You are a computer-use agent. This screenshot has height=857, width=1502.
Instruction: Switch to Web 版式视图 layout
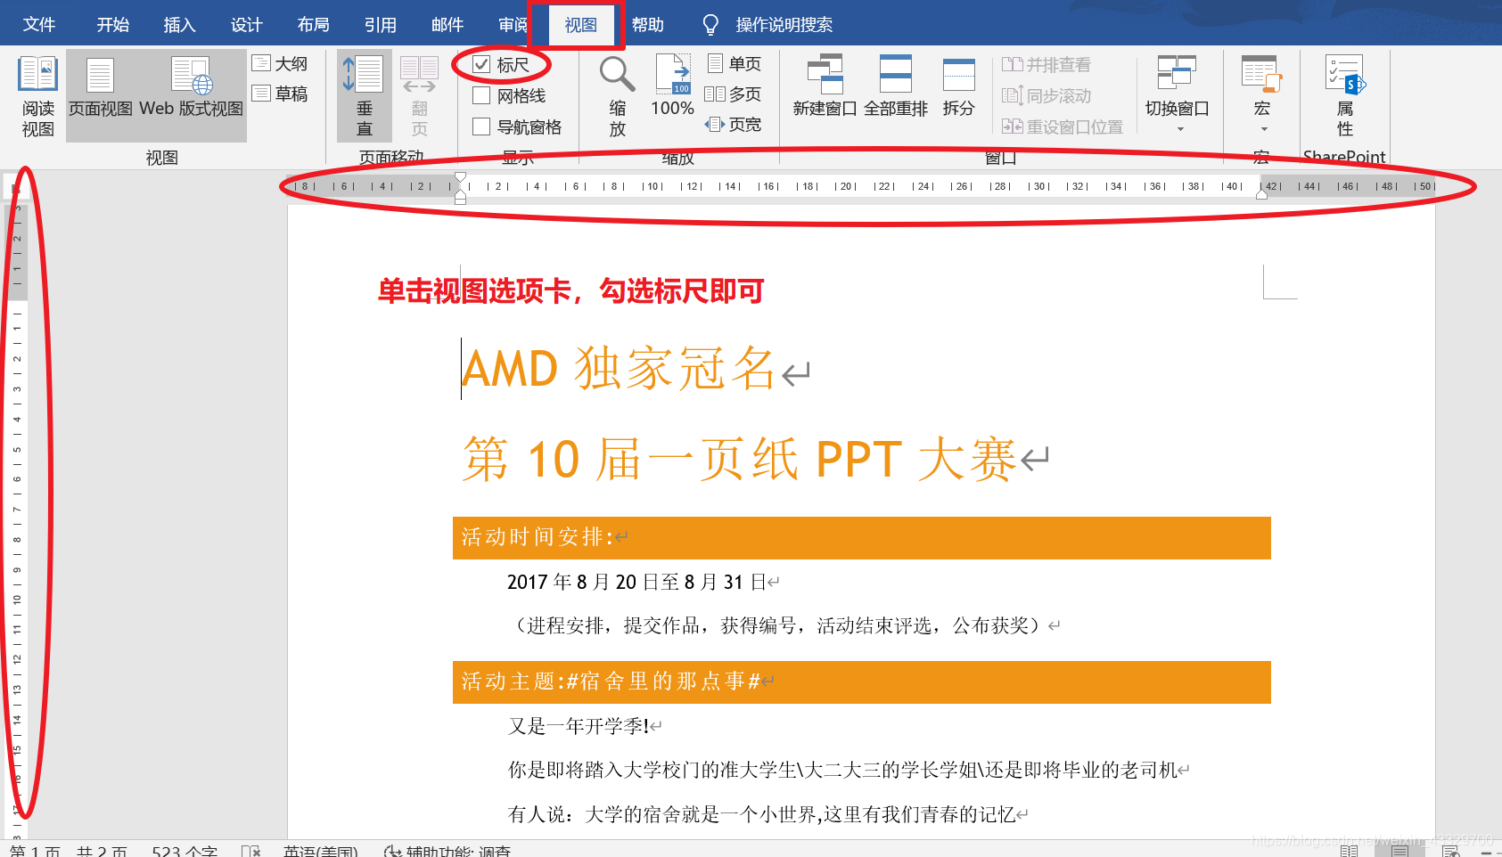coord(191,96)
